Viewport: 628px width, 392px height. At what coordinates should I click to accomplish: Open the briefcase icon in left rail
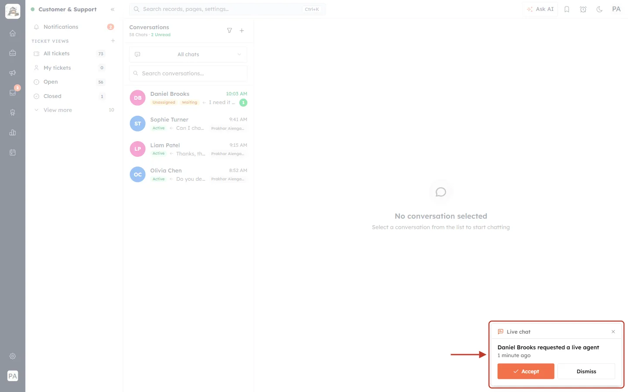coord(13,53)
